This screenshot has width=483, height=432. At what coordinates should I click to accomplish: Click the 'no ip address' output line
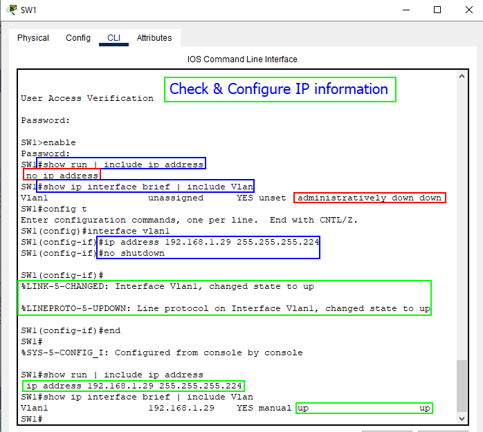click(62, 176)
